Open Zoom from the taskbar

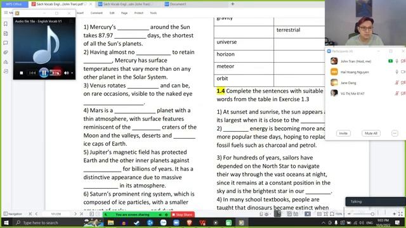click(176, 222)
